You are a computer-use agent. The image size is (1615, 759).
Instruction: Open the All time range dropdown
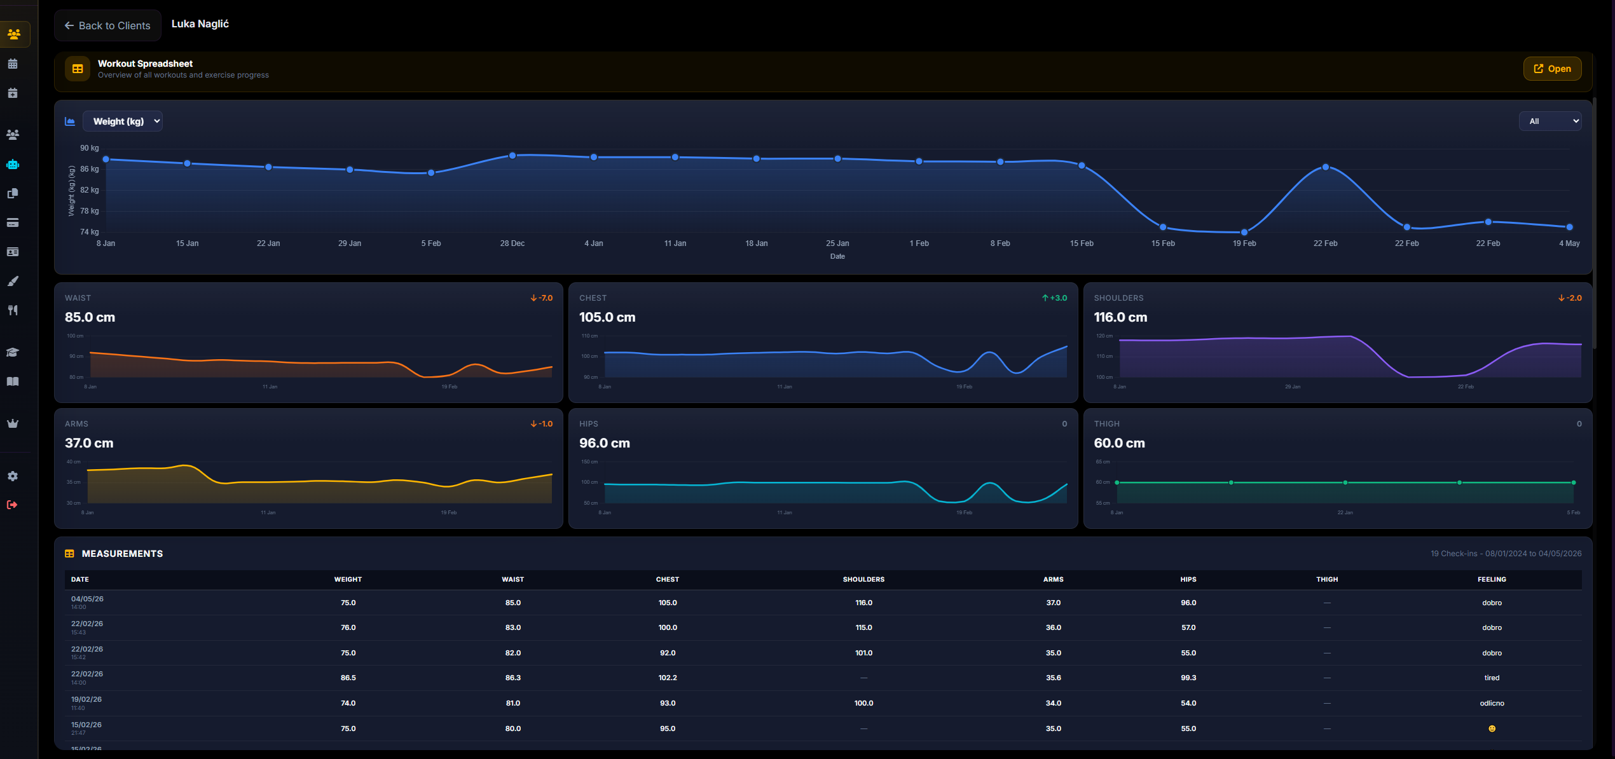1550,121
